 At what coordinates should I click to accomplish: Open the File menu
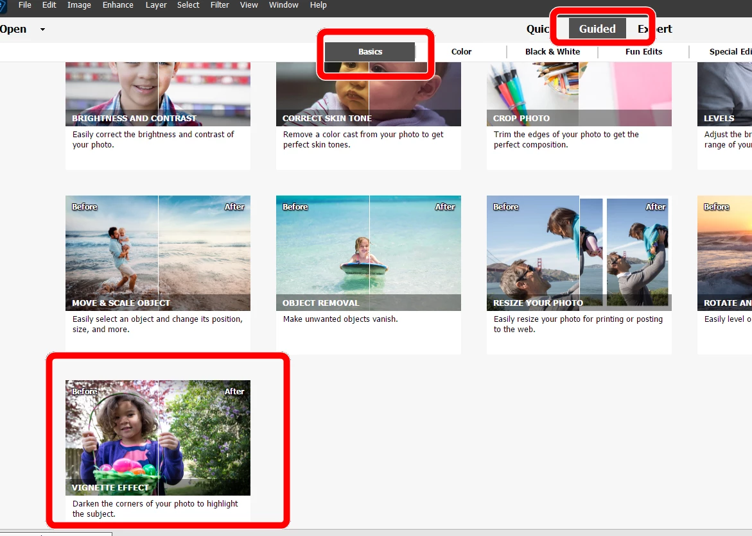[x=24, y=5]
